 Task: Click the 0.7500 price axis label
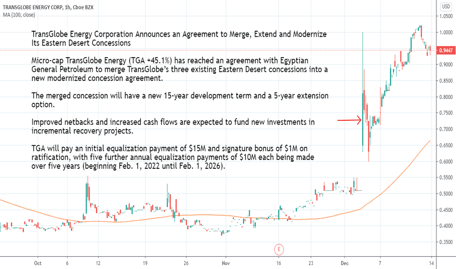[446, 113]
